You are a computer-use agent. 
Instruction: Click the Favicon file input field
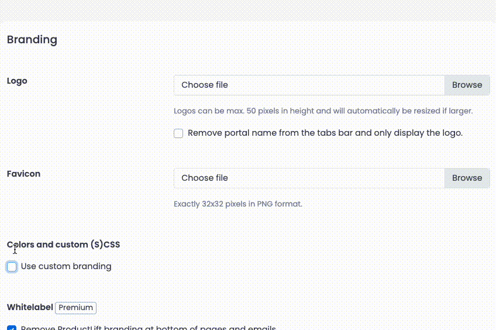coord(309,178)
